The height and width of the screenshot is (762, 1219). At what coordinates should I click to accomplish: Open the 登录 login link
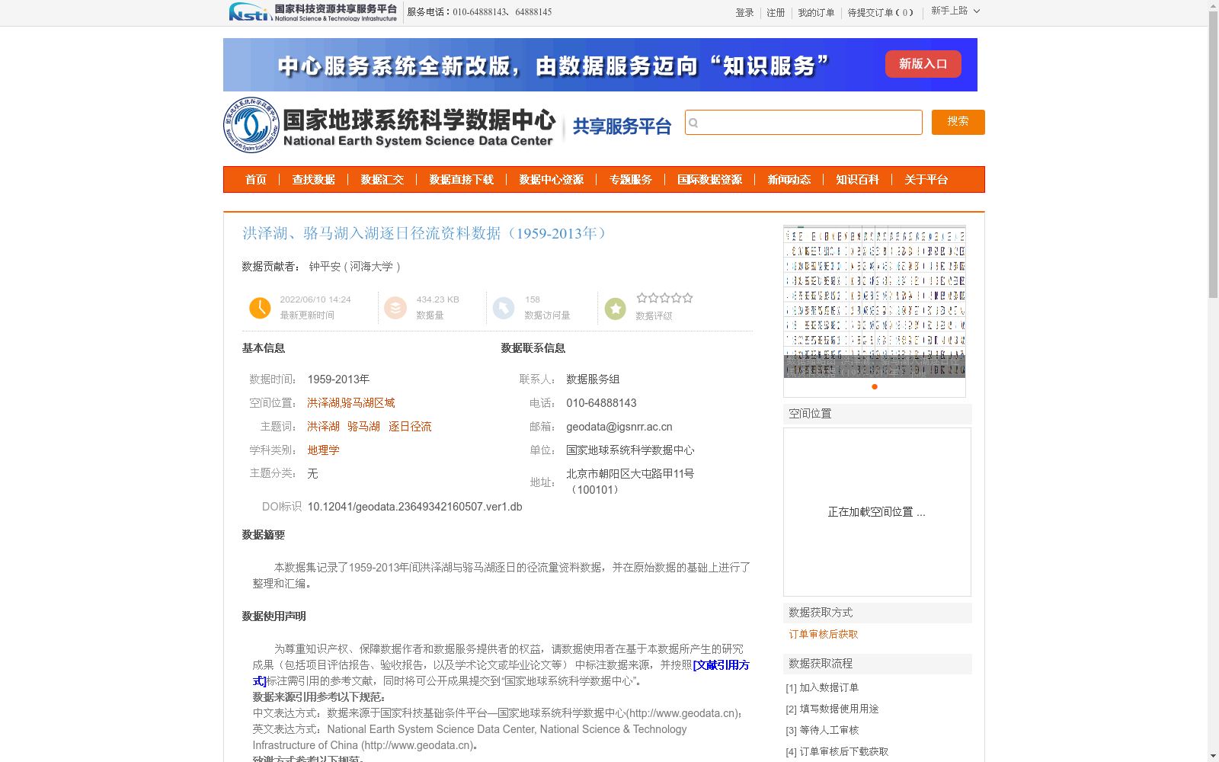(744, 13)
